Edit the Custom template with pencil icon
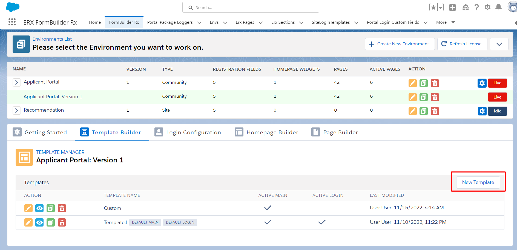 coord(28,208)
